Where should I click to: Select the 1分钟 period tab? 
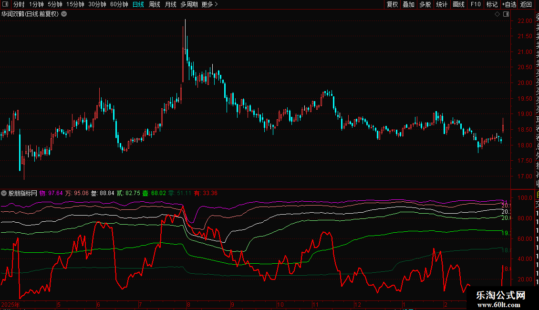coord(36,4)
